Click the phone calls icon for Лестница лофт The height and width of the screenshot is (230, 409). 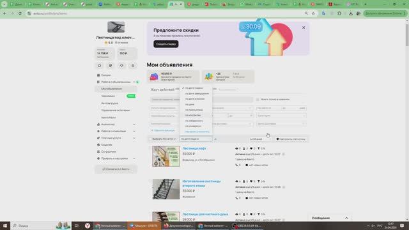pos(236,165)
